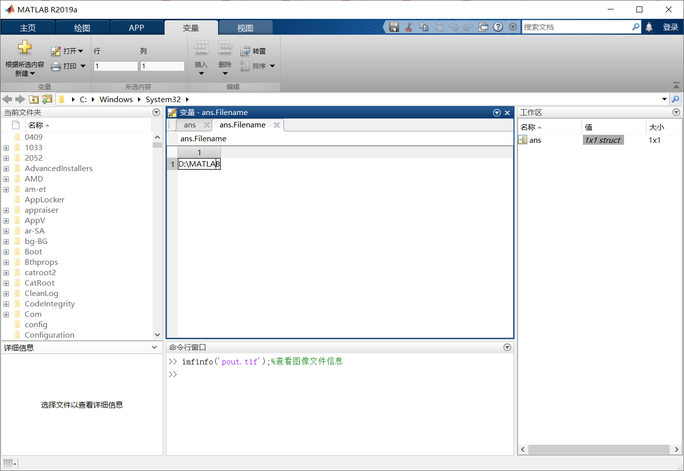Switch to the 绘图 ribbon tab
The width and height of the screenshot is (684, 471).
[x=82, y=28]
